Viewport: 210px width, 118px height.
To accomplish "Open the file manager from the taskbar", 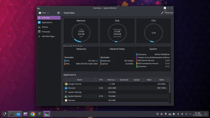I will click(x=25, y=114).
